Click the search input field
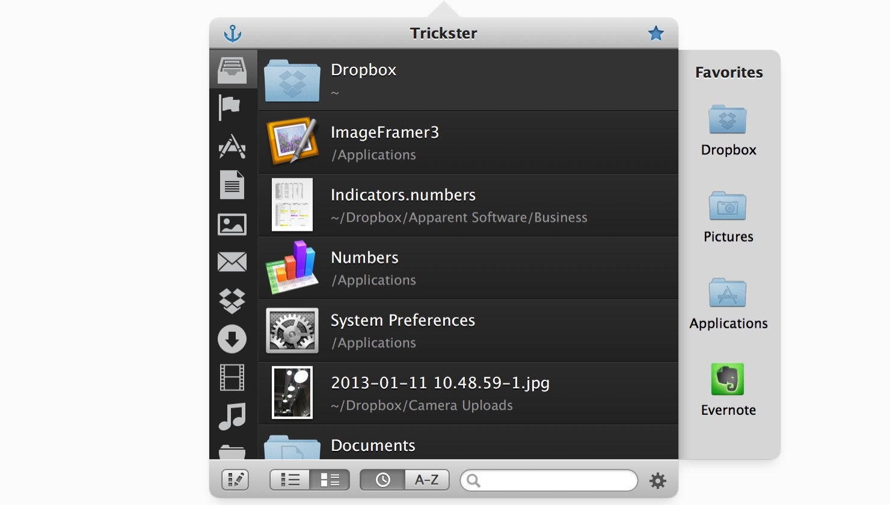Screen dimensions: 890x505 coord(549,480)
